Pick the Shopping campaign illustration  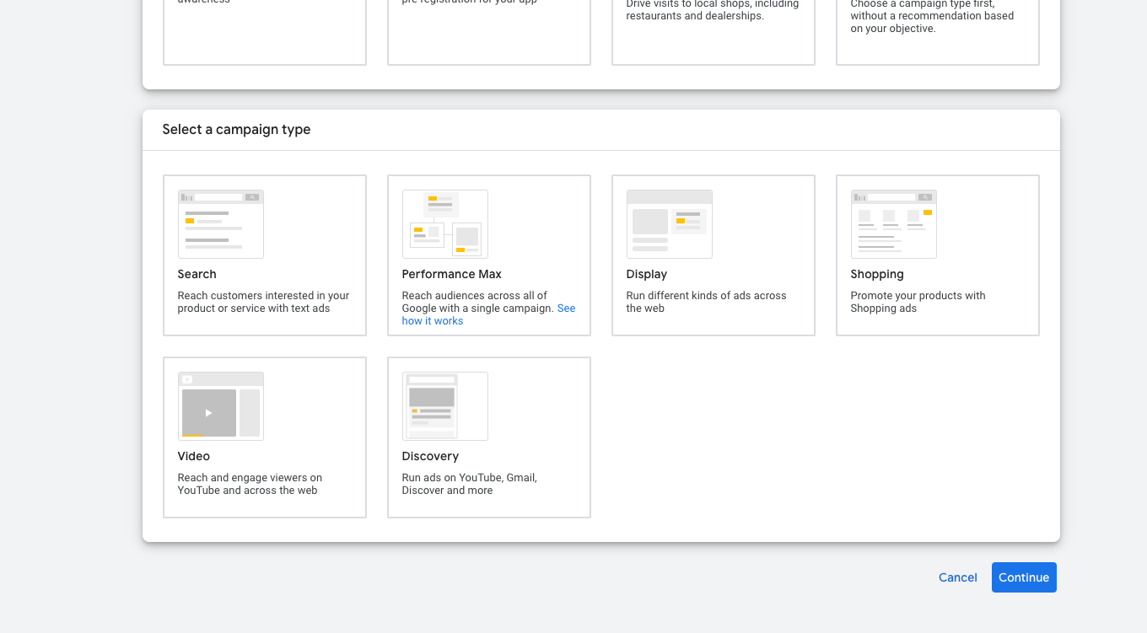coord(894,224)
